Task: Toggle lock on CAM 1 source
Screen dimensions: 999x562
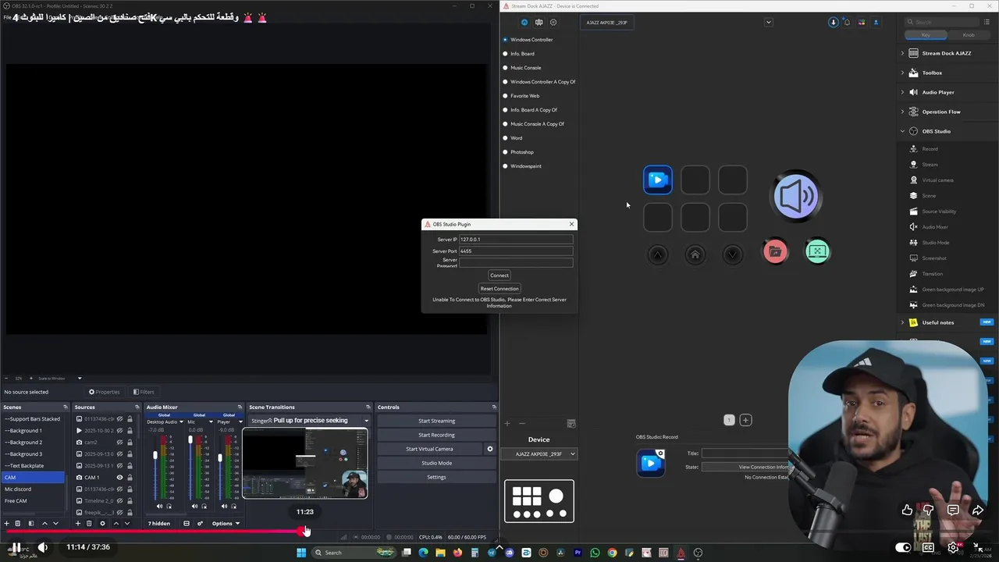Action: pos(130,477)
